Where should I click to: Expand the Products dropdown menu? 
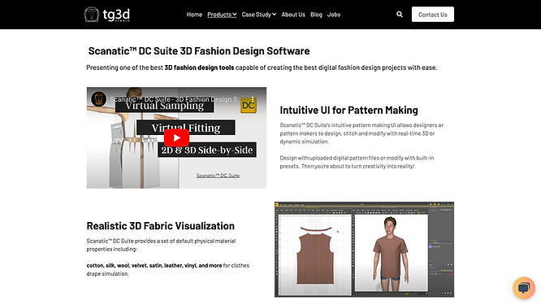pos(222,15)
